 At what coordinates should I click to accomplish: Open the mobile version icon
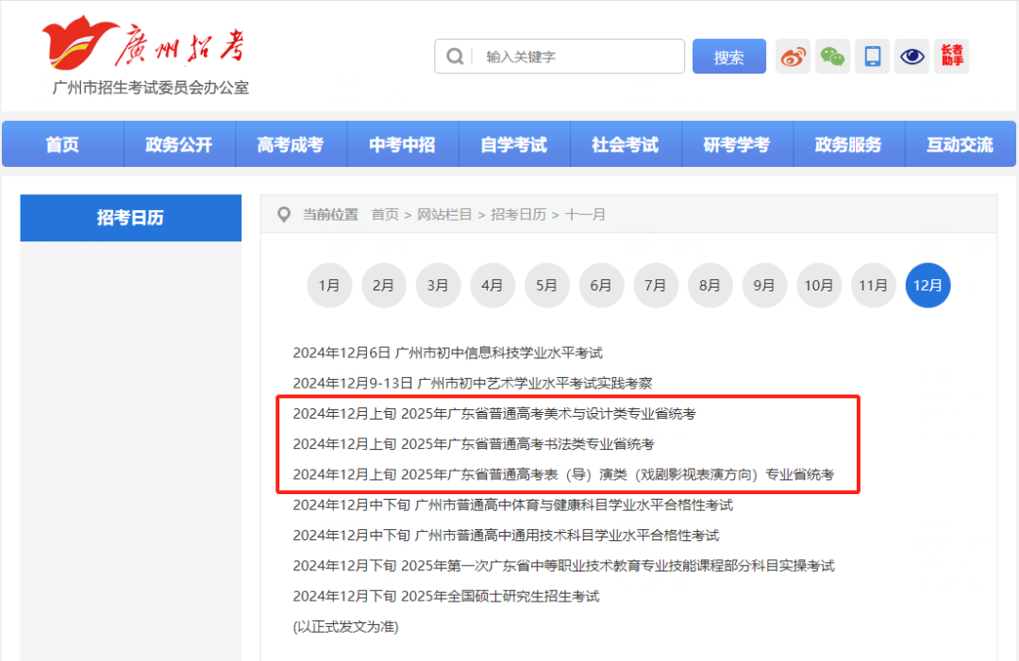tap(872, 56)
